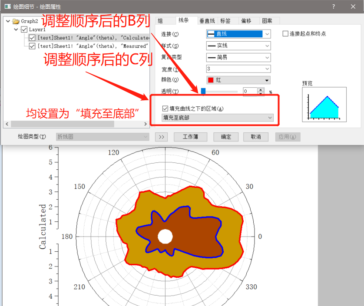
Task: Click the dialog help question mark
Action: point(334,7)
